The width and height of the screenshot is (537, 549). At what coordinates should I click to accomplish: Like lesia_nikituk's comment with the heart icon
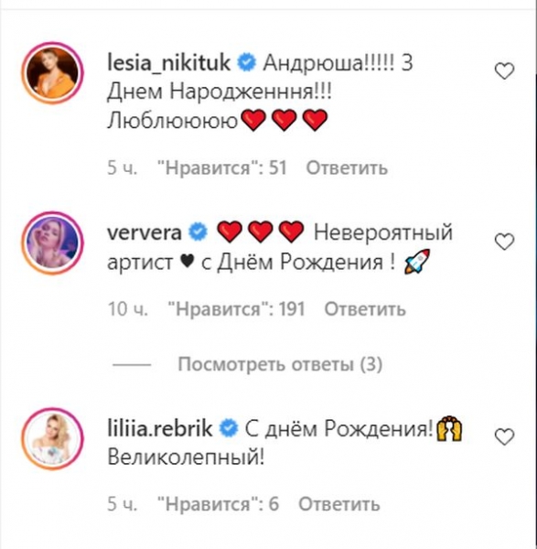point(504,71)
